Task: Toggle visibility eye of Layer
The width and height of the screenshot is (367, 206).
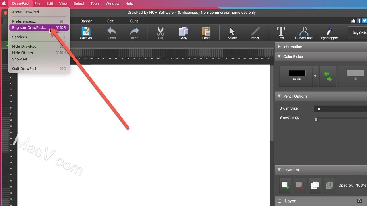Action: pyautogui.click(x=359, y=201)
